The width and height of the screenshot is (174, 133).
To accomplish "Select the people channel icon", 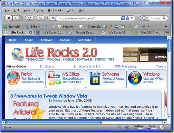I will [x=111, y=27].
